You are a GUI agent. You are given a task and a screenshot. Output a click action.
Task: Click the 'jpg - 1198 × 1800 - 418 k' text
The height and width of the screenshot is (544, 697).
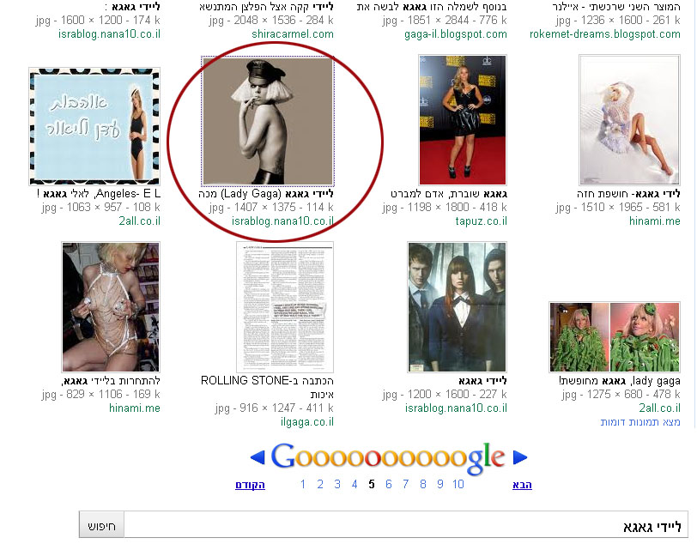pos(445,207)
